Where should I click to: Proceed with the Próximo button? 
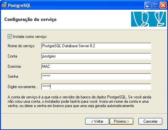coord(121,121)
